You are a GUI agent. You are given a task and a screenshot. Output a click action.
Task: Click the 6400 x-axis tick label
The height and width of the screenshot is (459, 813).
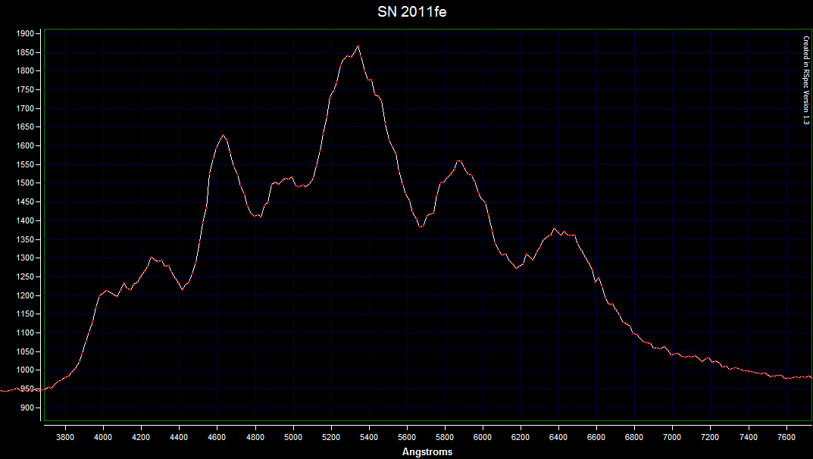[558, 437]
